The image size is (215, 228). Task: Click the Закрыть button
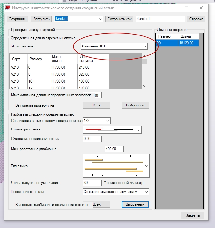click(x=193, y=215)
